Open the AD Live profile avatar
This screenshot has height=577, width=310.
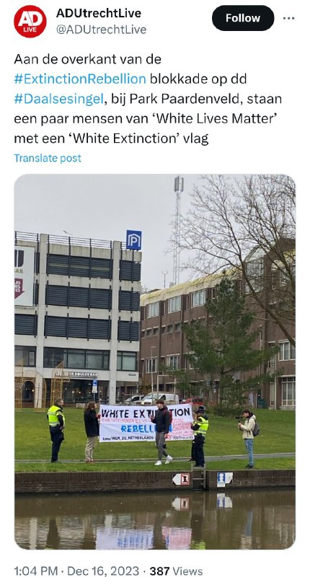(30, 22)
